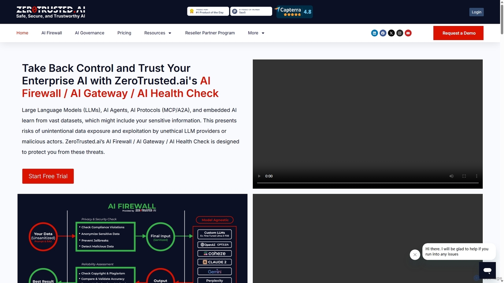This screenshot has width=504, height=283.
Task: Click the Perplexity box in diagram
Action: (x=215, y=280)
